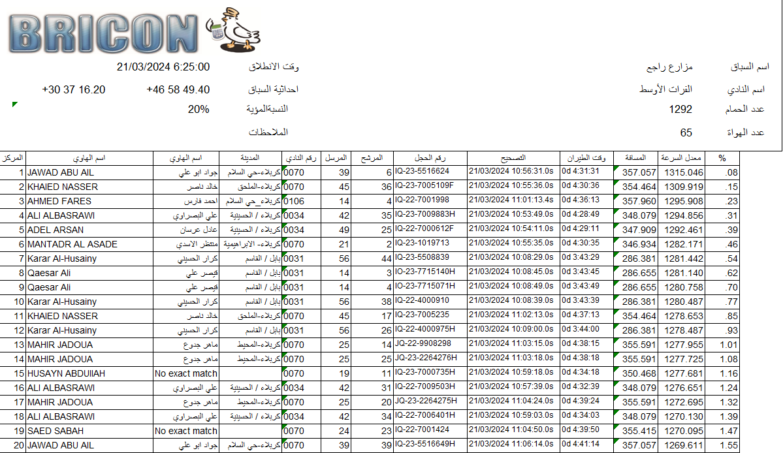Click No exact match cell for HUSAYN ABDUIIAH
Screen dimensions: 783x453
click(185, 373)
